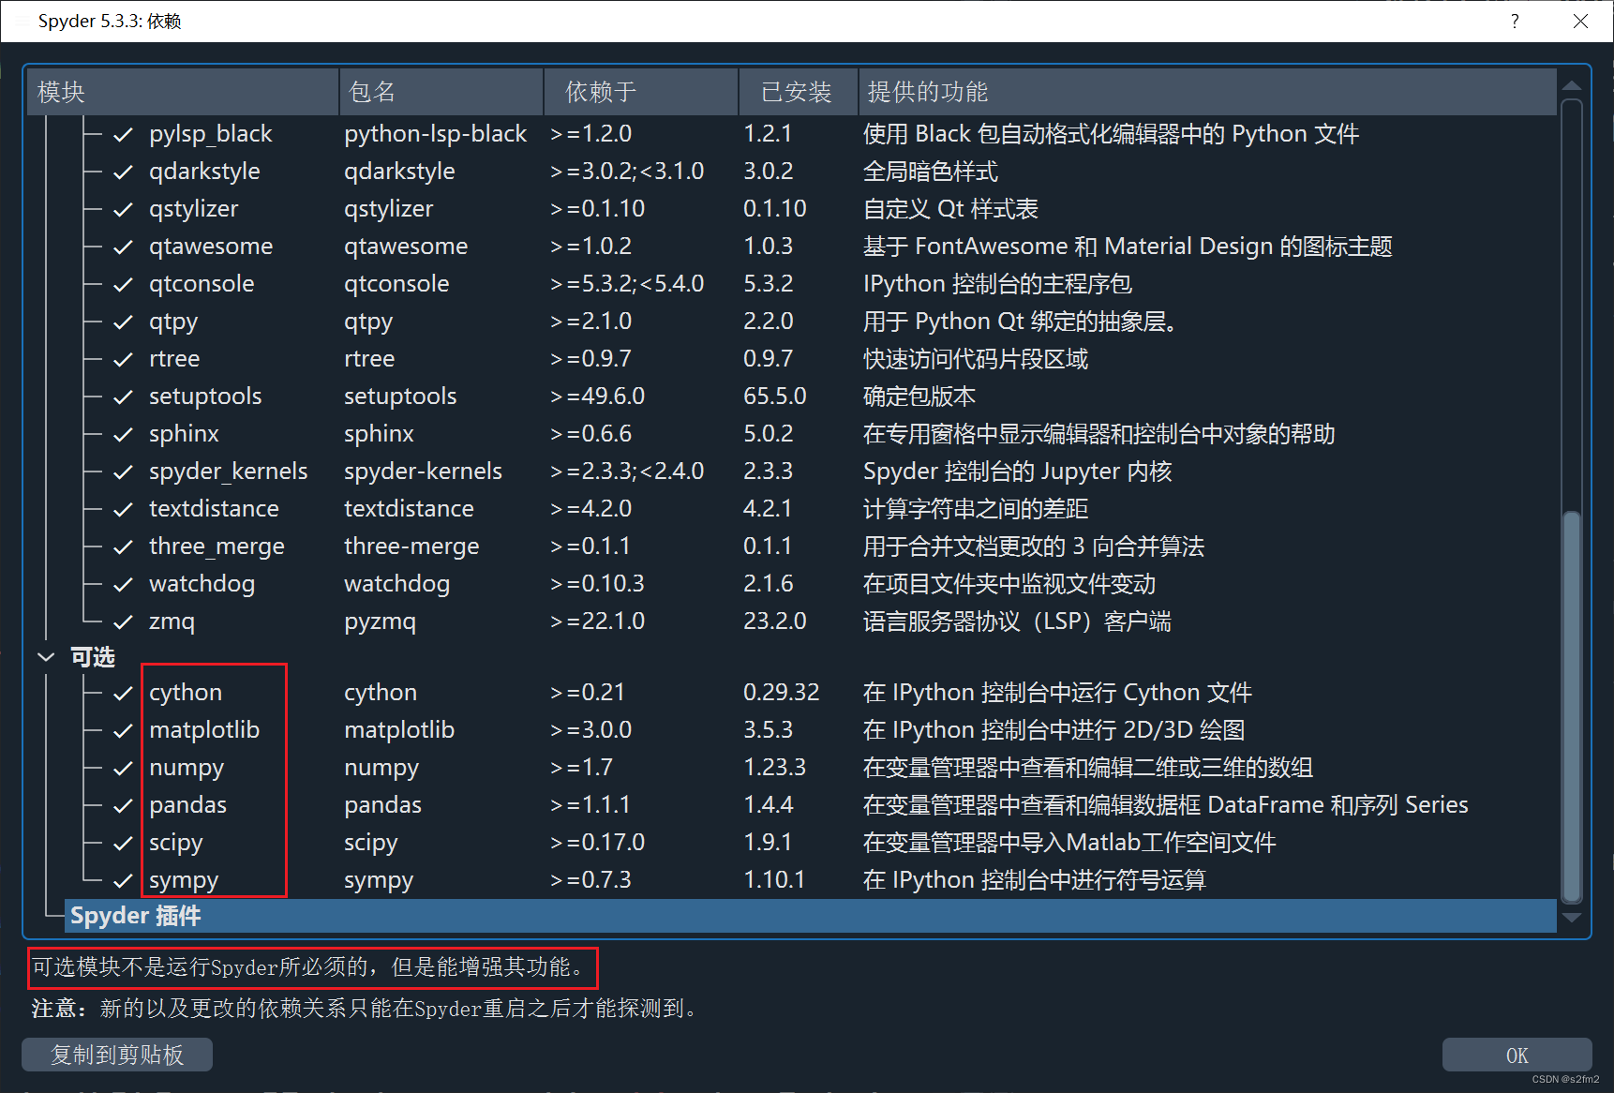Sort by the 包名 column header
Viewport: 1614px width, 1093px height.
point(441,92)
